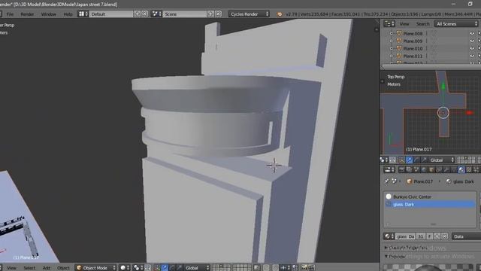Open the 3D view Object Mode dropdown
The height and width of the screenshot is (271, 481).
pos(95,268)
